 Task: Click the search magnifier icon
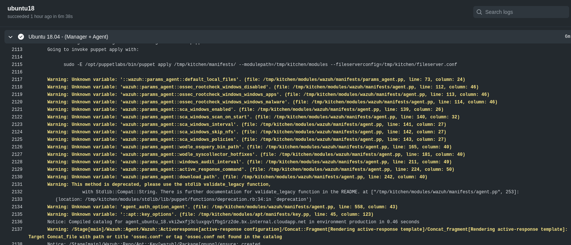click(479, 12)
